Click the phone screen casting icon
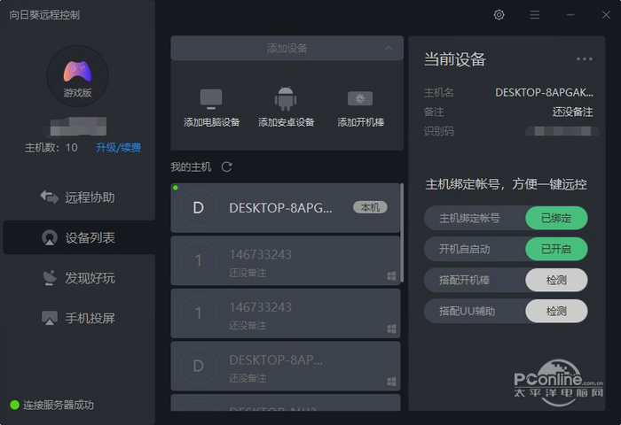The image size is (621, 425). 50,318
